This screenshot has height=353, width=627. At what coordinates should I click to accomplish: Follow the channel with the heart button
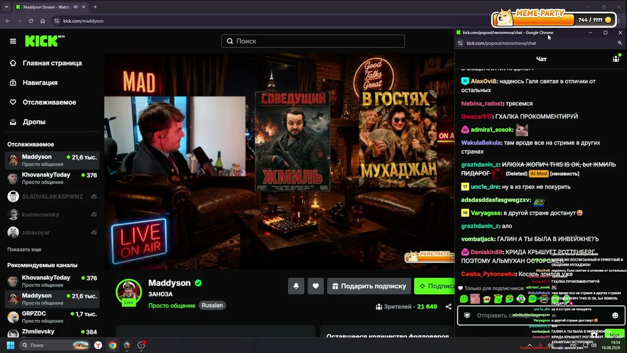coord(315,286)
